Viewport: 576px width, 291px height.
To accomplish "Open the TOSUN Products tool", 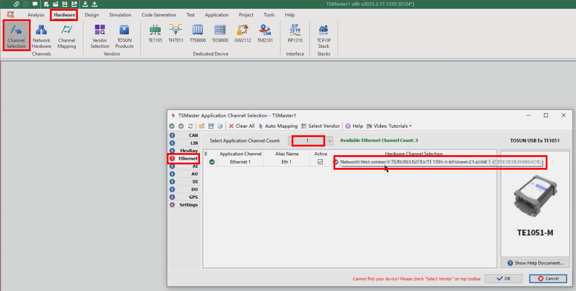I will (124, 36).
